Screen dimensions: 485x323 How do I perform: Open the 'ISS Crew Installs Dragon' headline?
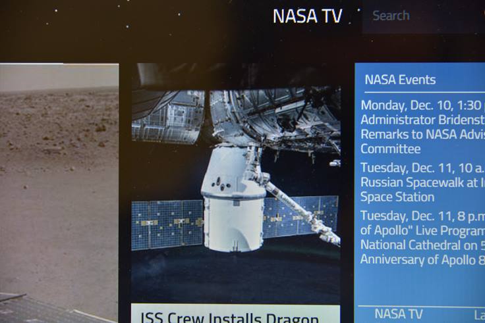coord(231,317)
